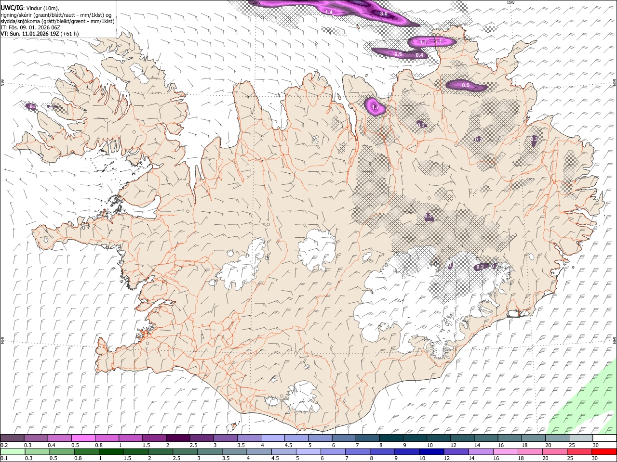Screen dimensions: 617x462
Task: Pick the 18 grey-teal swatch in the upper scale
Action: click(x=533, y=438)
